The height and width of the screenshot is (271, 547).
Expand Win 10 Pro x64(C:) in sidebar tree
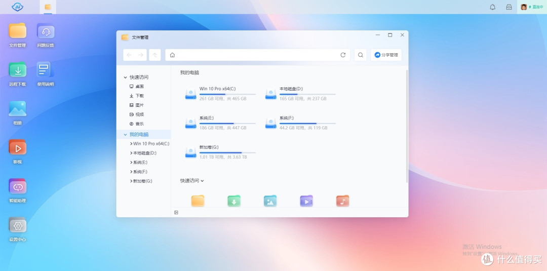[x=131, y=144]
